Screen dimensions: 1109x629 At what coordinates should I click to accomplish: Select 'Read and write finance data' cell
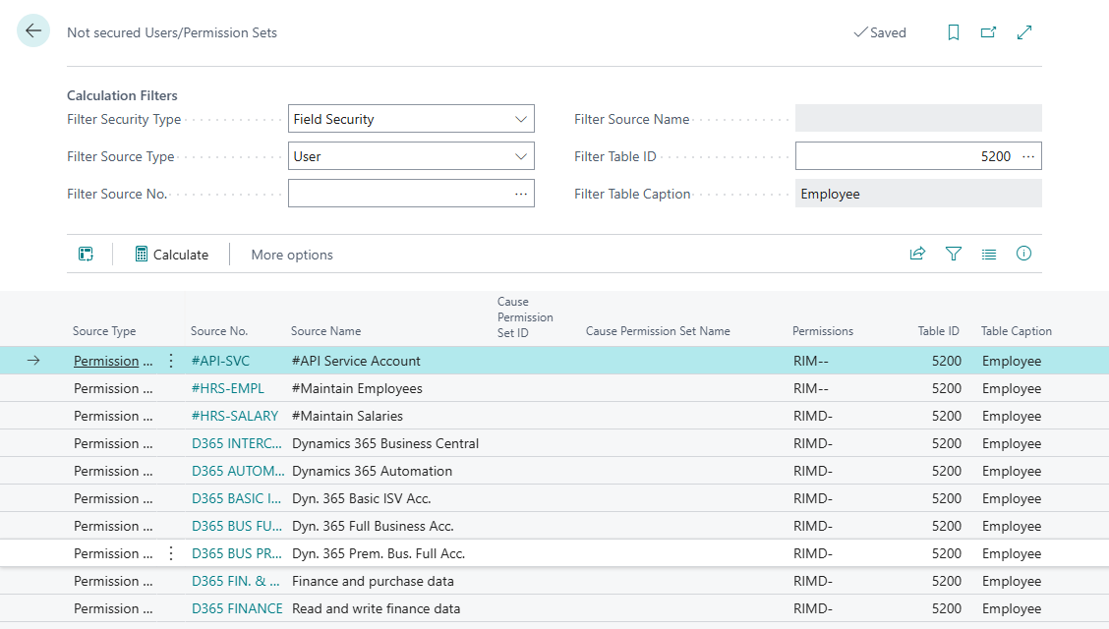point(376,608)
